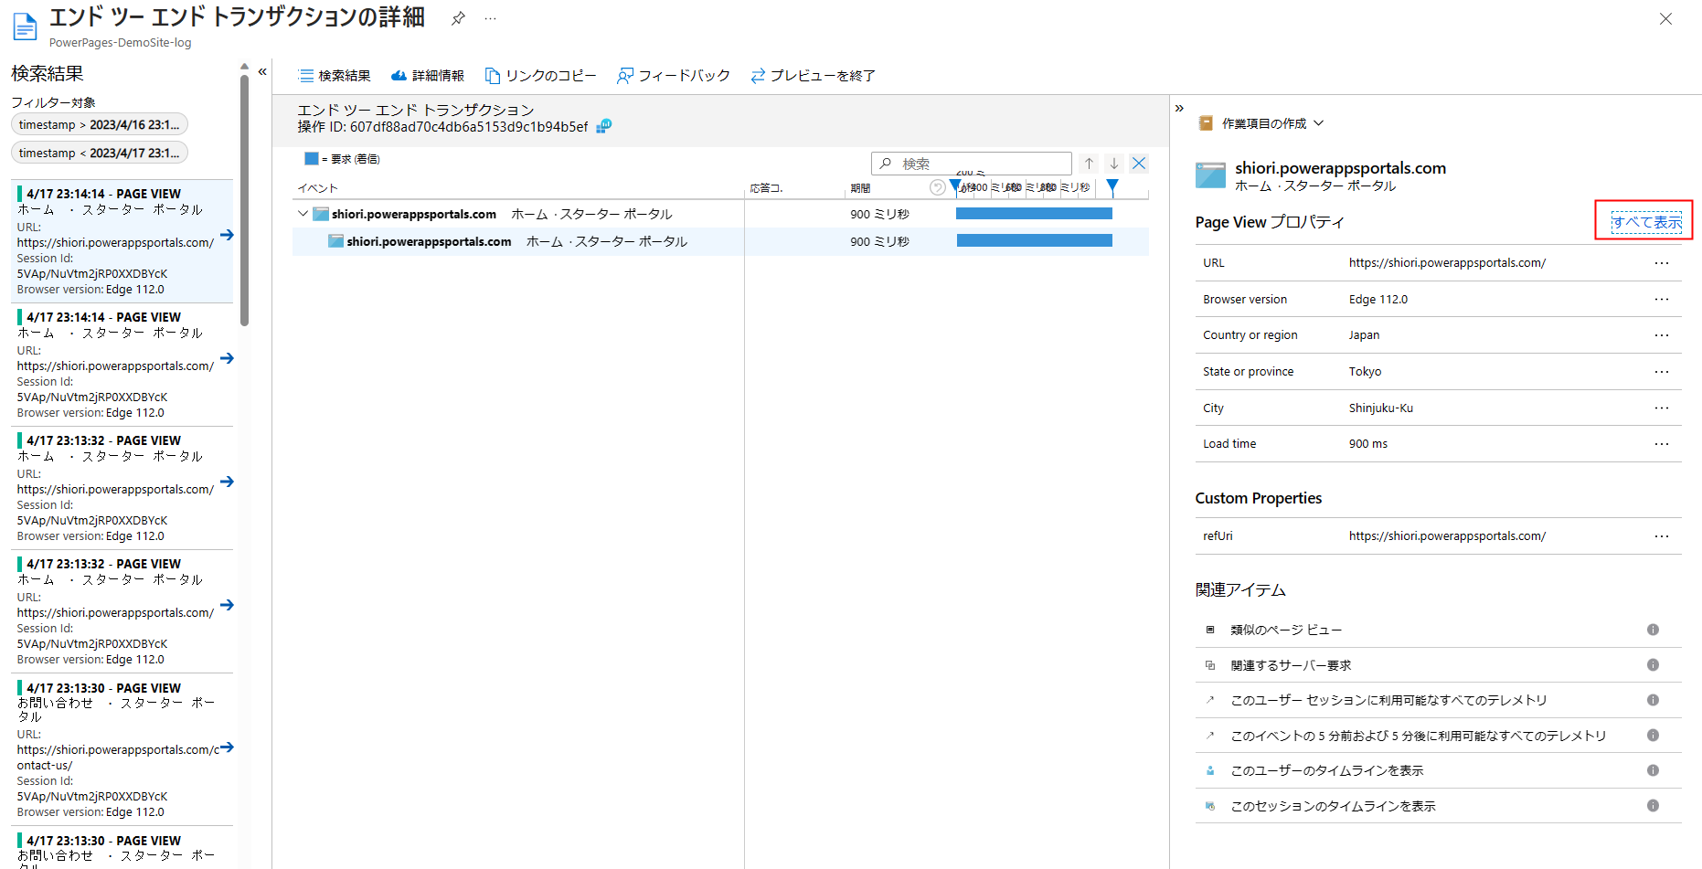Show info for このセッションのタイムラインを表示
1702x869 pixels.
pos(1653,806)
